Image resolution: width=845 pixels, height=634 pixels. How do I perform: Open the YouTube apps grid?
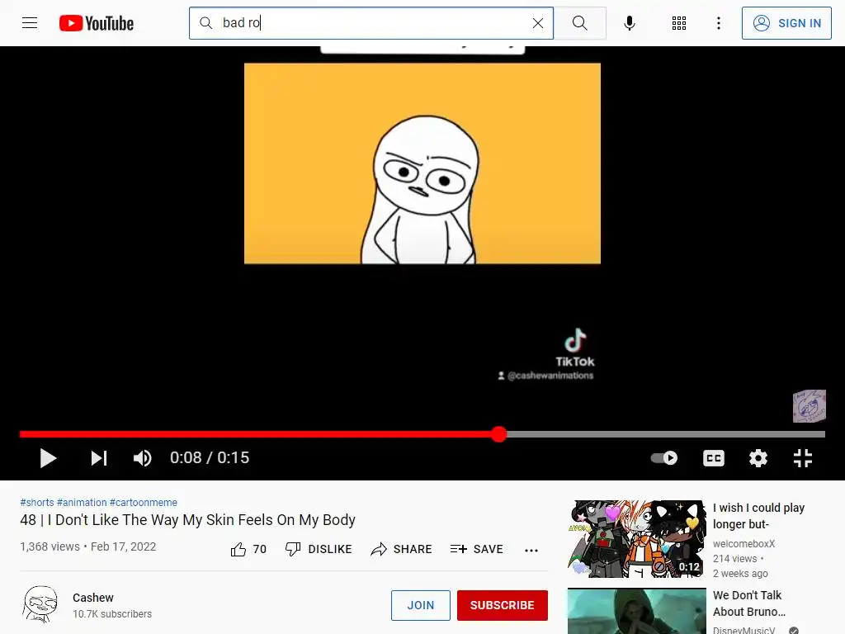click(679, 23)
